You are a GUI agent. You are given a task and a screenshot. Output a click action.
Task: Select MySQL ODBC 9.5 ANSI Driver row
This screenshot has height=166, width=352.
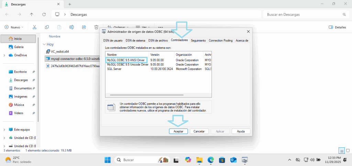(158, 60)
